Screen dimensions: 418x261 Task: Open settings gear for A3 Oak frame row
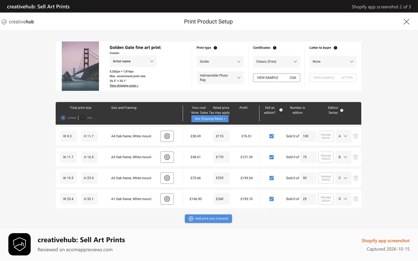pos(167,157)
